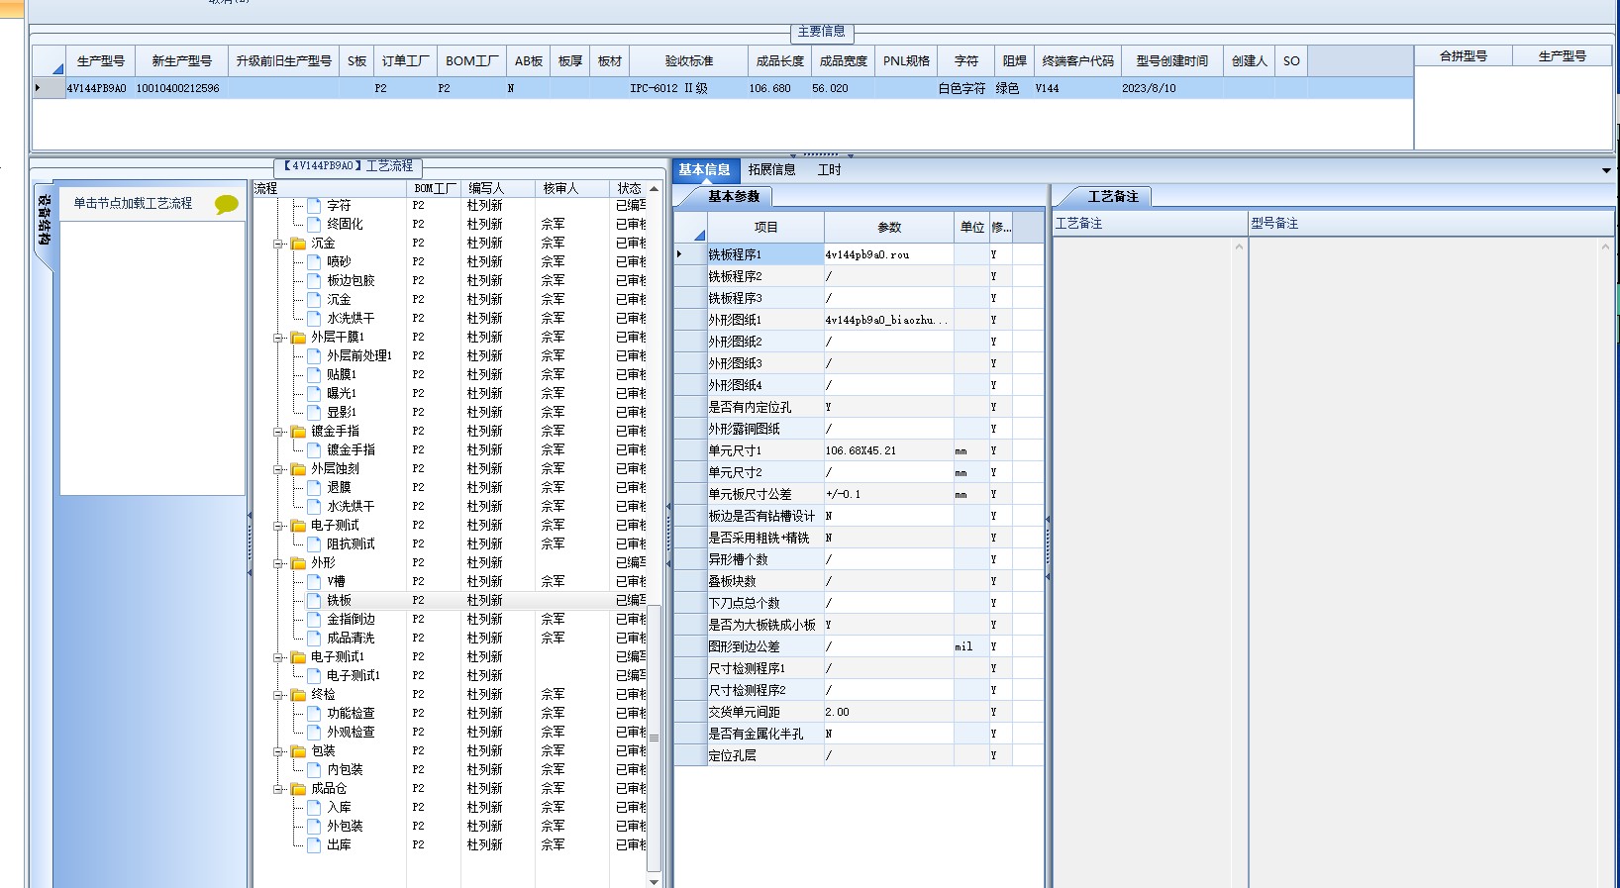Click the document icon beside 阻抗测试
The image size is (1620, 888).
point(314,543)
